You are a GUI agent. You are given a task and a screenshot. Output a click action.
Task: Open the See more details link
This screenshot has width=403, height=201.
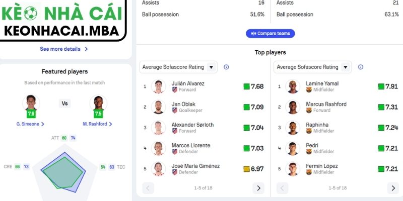pos(64,49)
